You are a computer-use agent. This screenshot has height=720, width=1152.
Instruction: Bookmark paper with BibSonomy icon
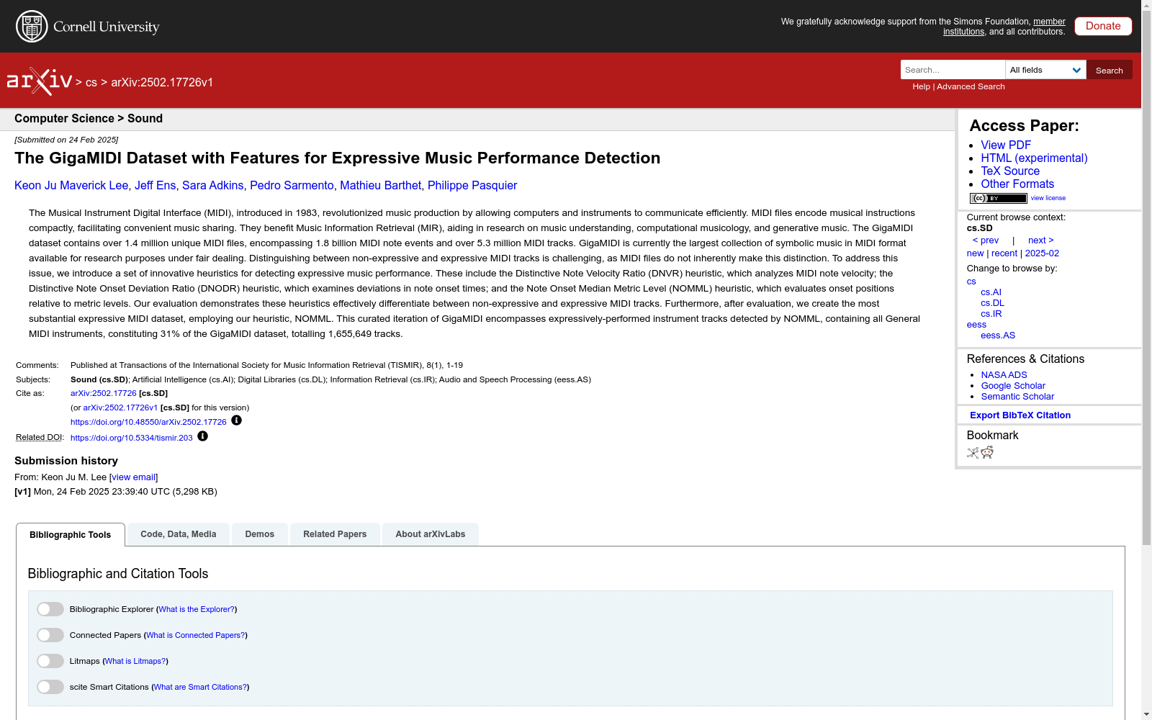tap(973, 453)
